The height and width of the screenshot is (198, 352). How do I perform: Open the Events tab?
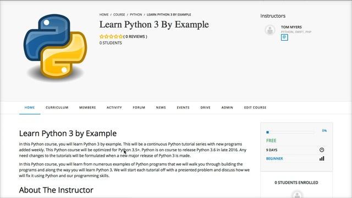[183, 108]
